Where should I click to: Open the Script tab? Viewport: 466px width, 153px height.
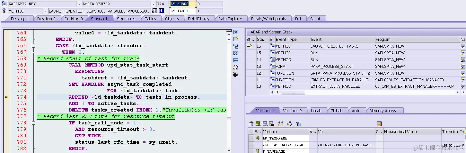(x=315, y=19)
